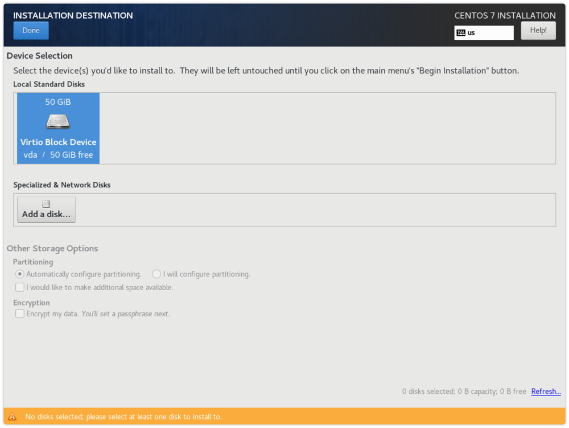Click the Specialized & Network Disks heading
569x428 pixels.
[61, 185]
